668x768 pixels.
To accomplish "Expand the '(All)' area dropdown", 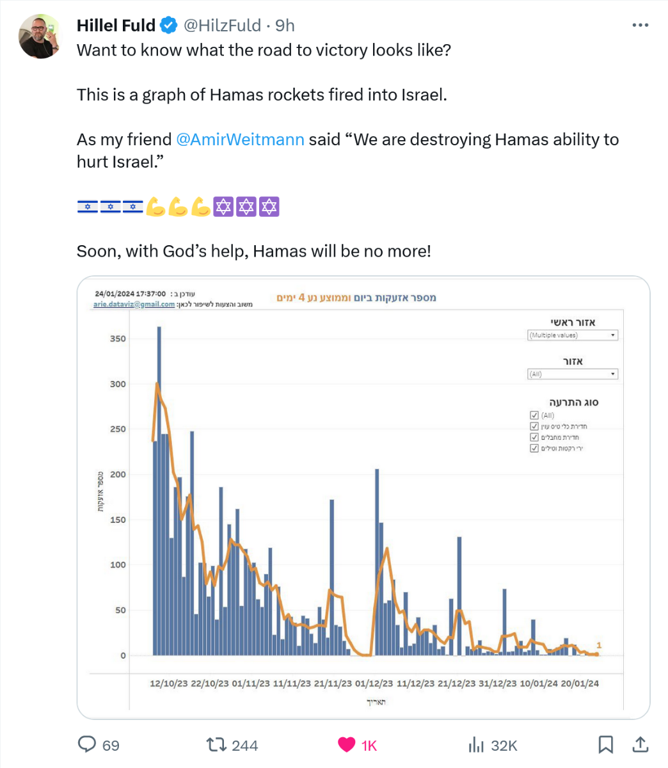I will [x=573, y=374].
